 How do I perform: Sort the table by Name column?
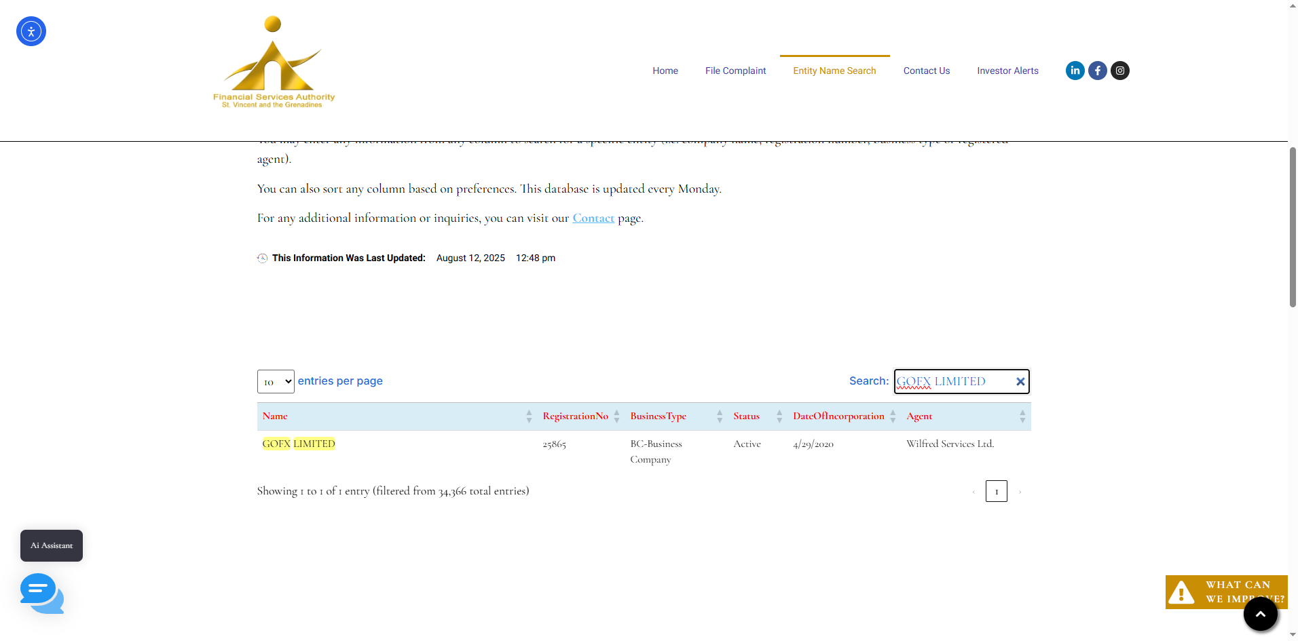click(x=275, y=416)
